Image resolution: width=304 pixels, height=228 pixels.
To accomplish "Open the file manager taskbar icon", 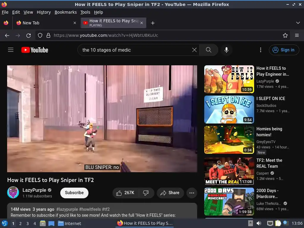I will coord(43,223).
